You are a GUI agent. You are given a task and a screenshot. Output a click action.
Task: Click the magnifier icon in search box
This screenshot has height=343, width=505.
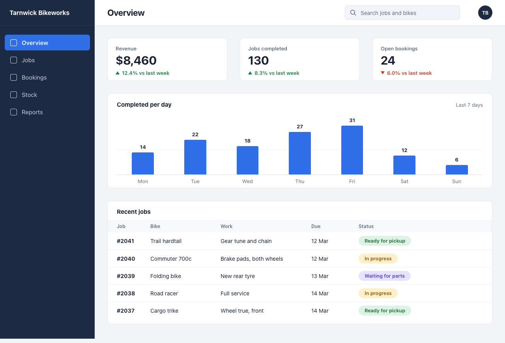pos(353,13)
